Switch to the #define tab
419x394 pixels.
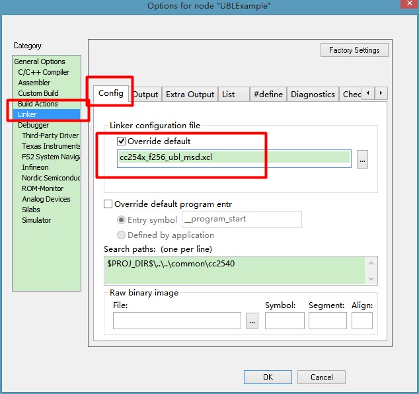coord(268,95)
